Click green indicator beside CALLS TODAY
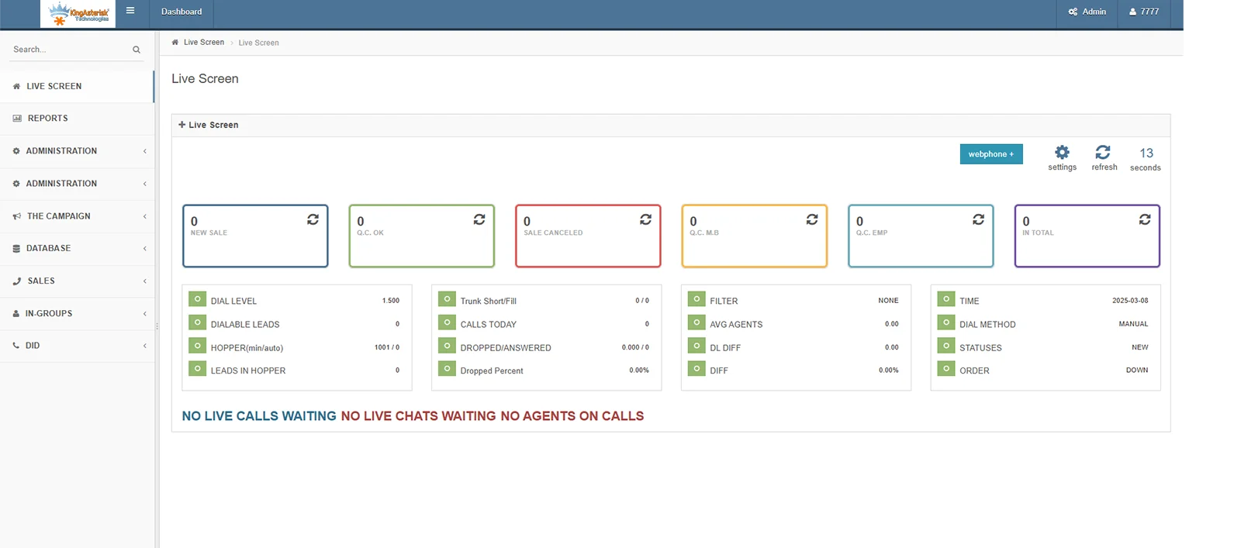Screen dimensions: 1241x548 pos(447,322)
